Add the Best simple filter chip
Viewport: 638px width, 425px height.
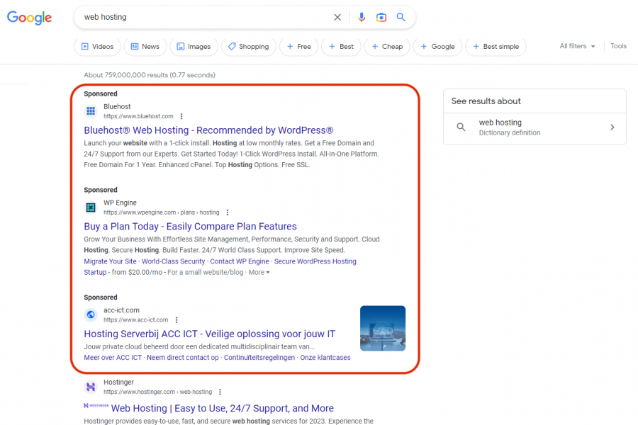[x=494, y=47]
